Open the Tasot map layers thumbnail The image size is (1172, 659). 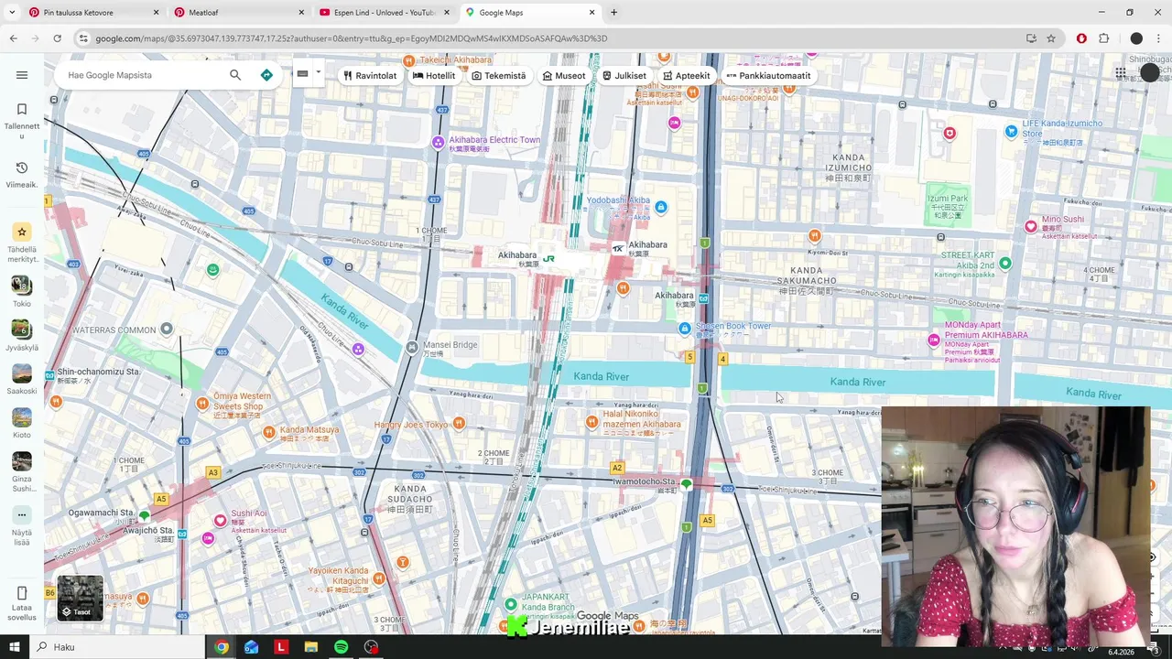tap(81, 598)
